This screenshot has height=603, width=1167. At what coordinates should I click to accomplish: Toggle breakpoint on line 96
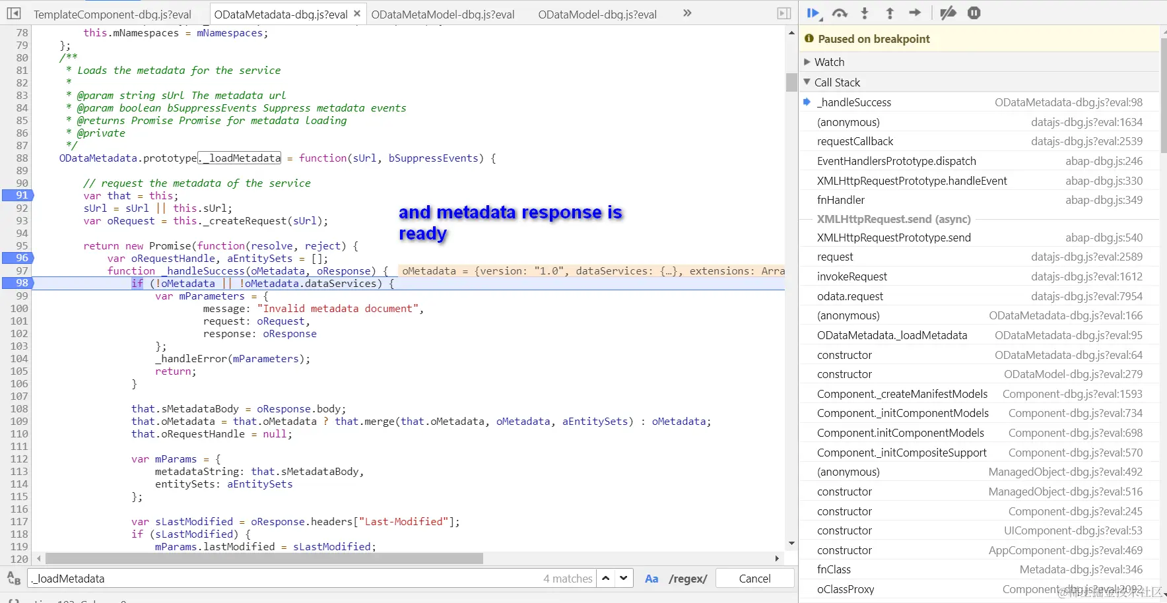pyautogui.click(x=18, y=259)
